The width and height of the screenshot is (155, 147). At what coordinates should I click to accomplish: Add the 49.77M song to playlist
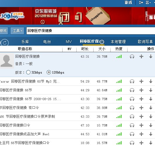(141, 81)
